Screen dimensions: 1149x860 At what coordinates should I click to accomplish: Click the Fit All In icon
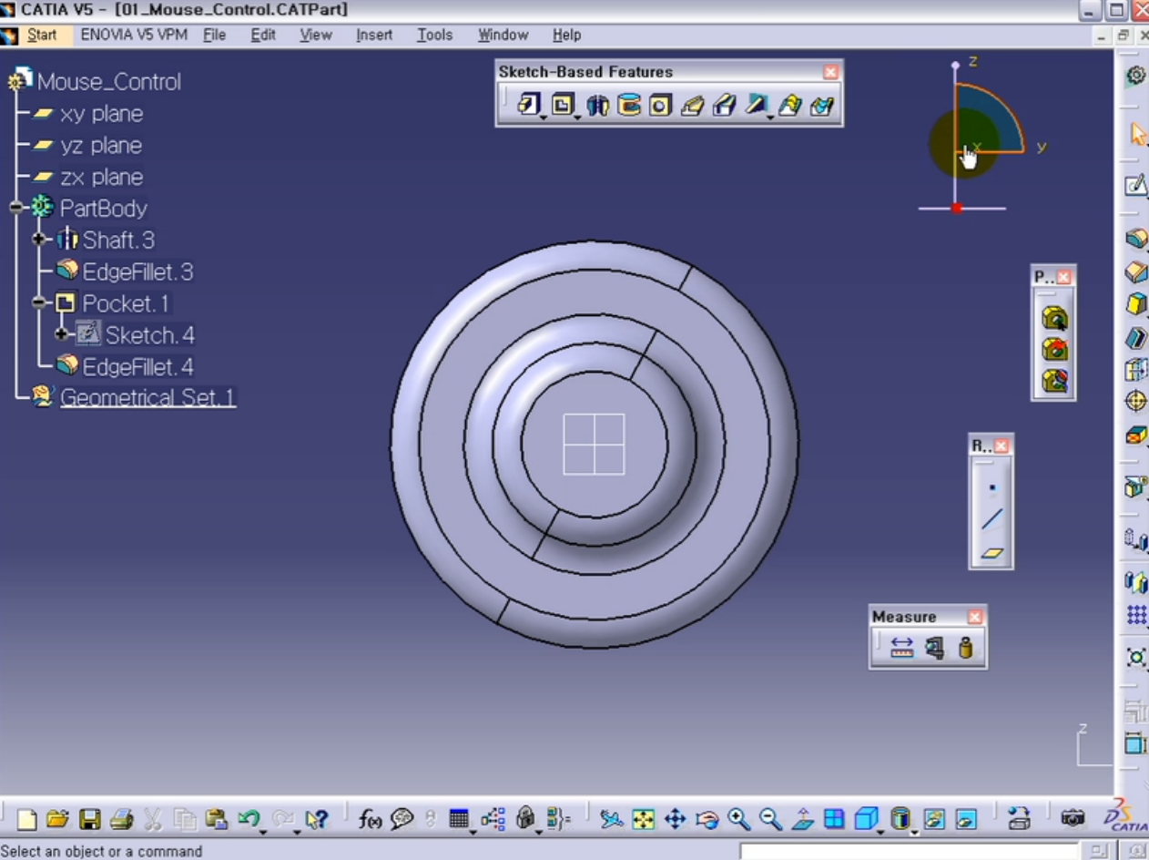point(643,819)
